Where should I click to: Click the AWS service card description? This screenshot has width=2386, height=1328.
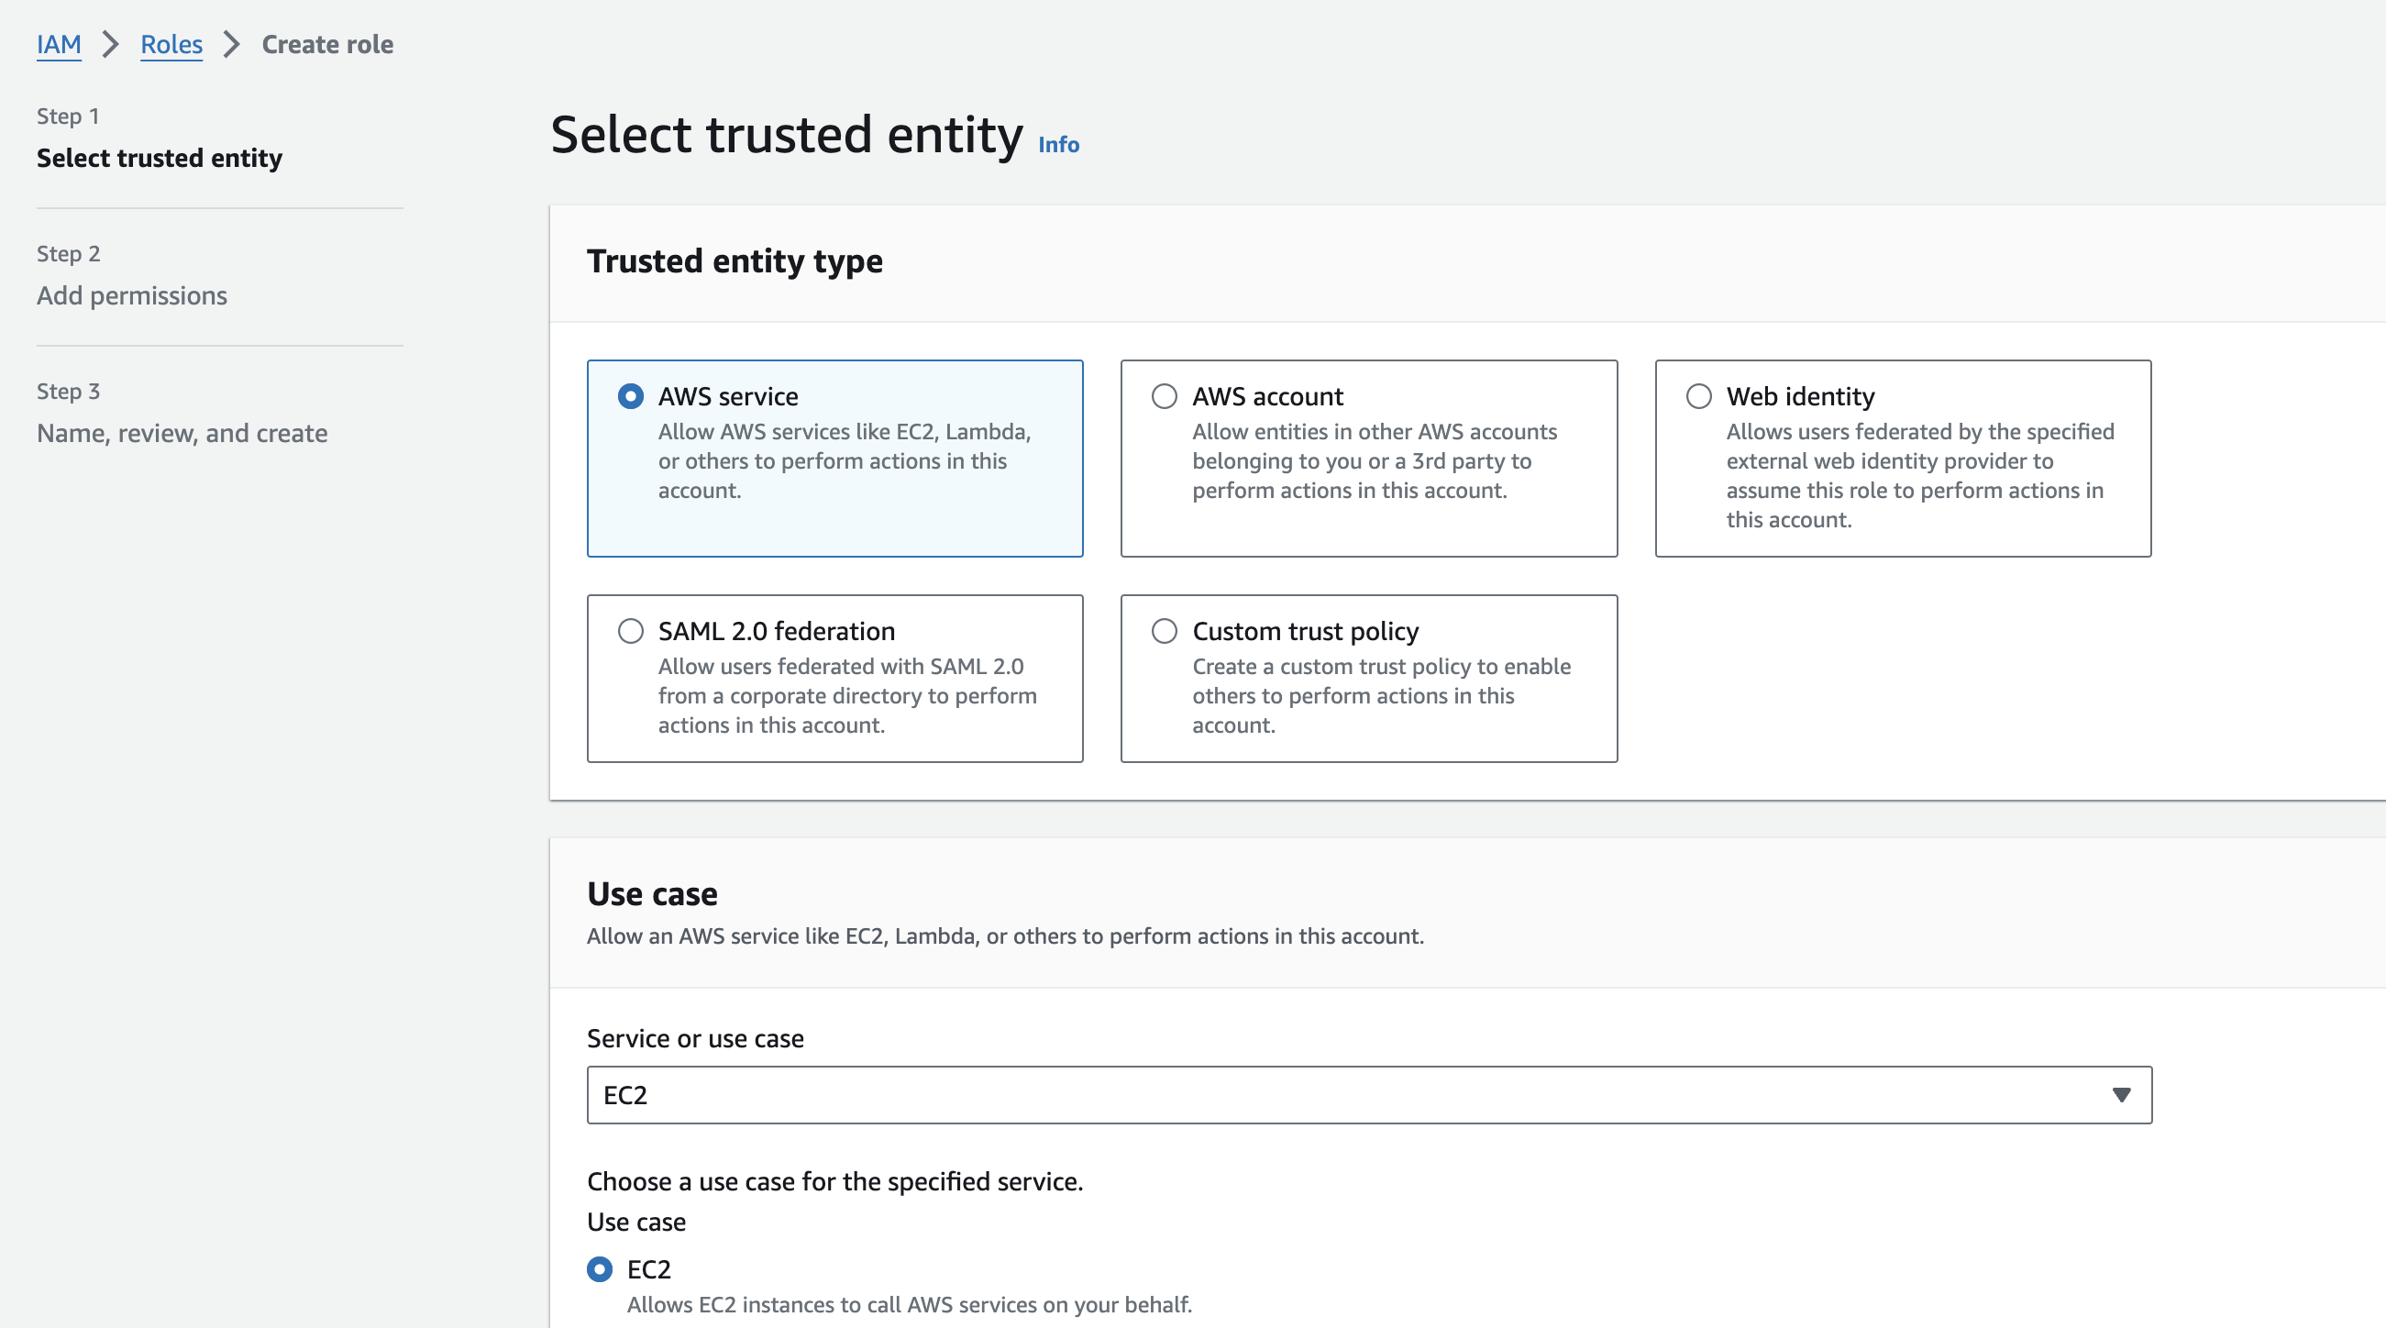(x=844, y=461)
